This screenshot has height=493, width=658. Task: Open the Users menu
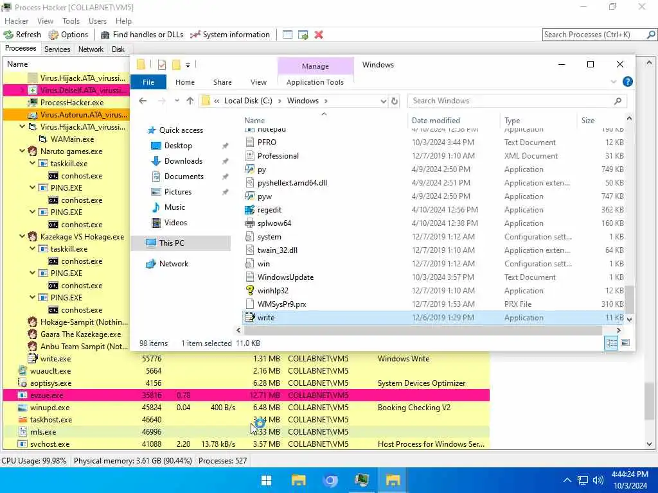coord(98,21)
